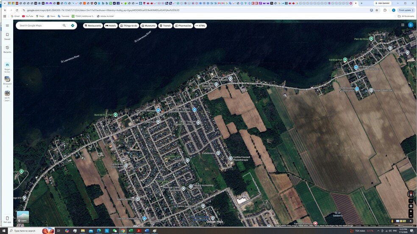Image resolution: width=417 pixels, height=234 pixels.
Task: Open the Translate bookmark
Action: coord(64,16)
